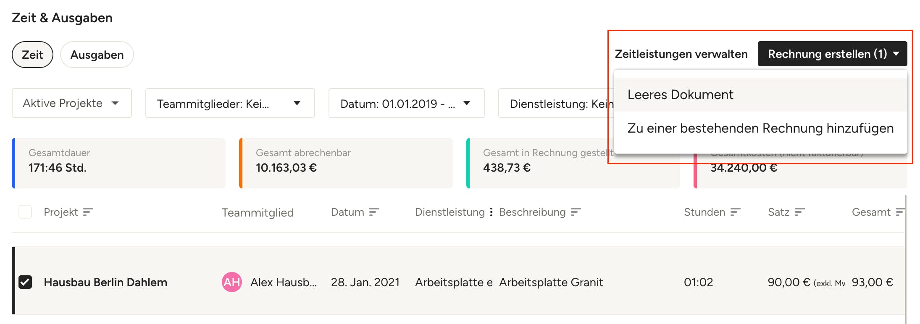Switch to the Ausgaben tab
The image size is (920, 324).
pos(97,55)
